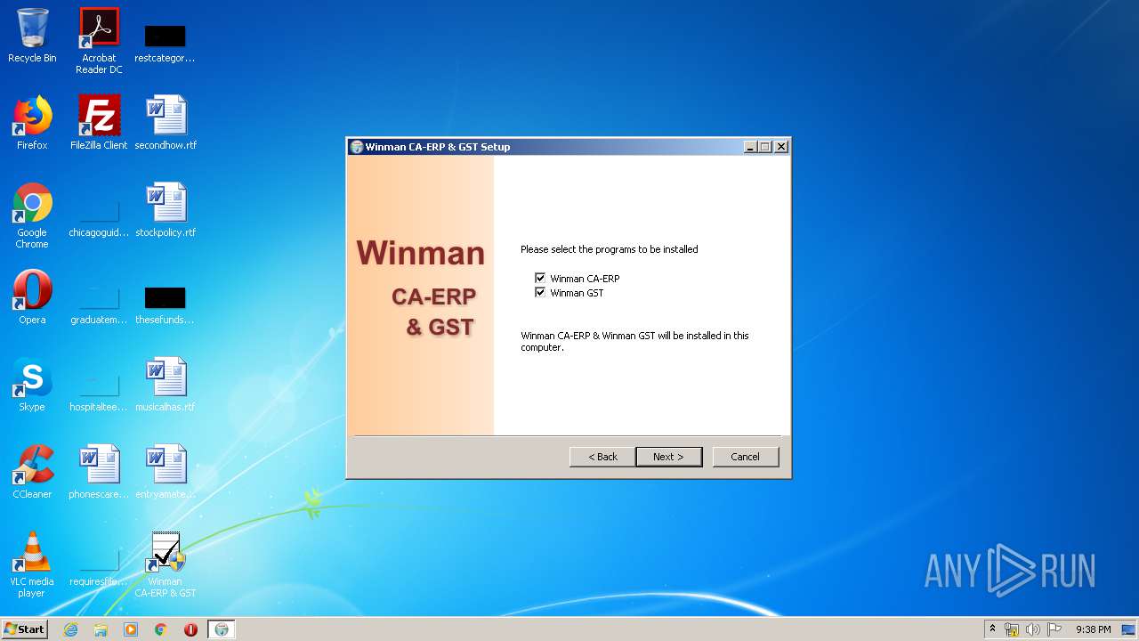Toggle the Winman GST checkbox
Screen dimensions: 1139x641
[540, 292]
